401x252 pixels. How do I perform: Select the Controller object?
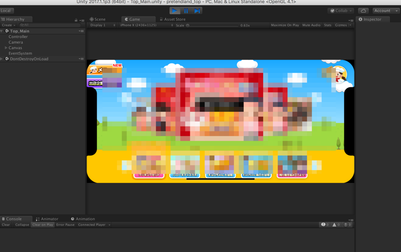[18, 37]
